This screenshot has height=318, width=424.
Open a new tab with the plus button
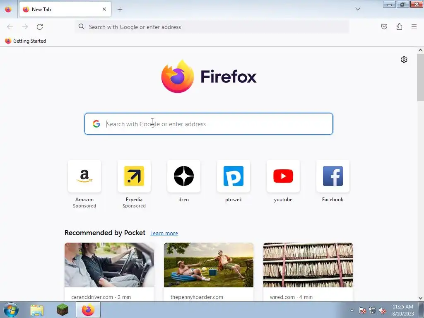click(x=120, y=10)
